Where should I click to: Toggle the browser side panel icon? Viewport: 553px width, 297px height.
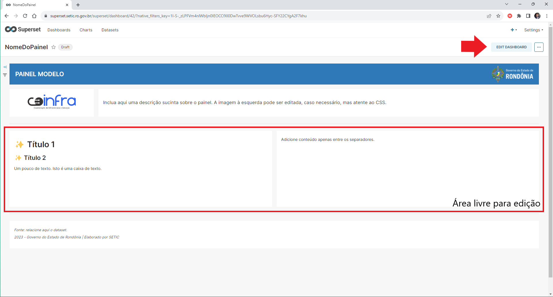tap(528, 16)
